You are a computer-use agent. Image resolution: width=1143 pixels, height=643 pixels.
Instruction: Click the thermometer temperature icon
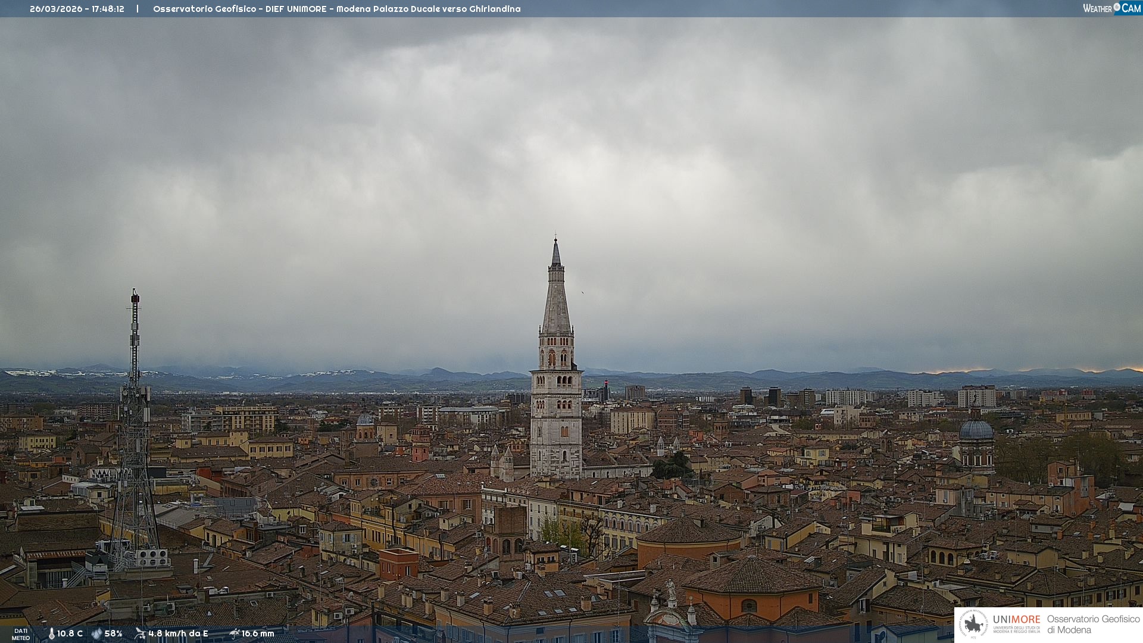(x=51, y=633)
